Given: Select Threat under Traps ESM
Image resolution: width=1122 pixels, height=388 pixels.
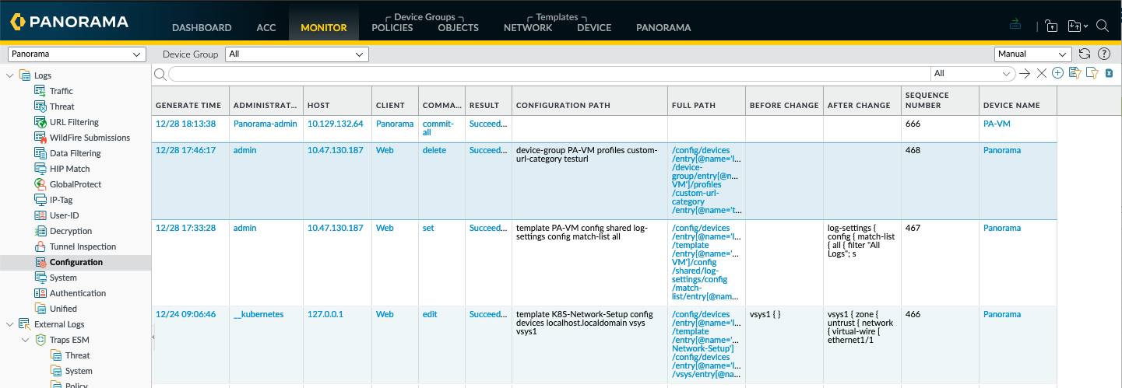Looking at the screenshot, I should coord(78,355).
